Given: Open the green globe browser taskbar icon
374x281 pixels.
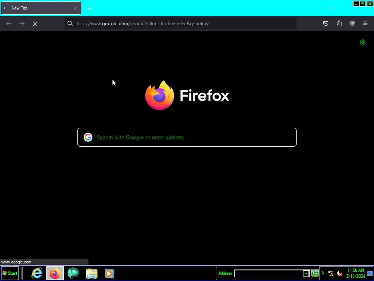Looking at the screenshot, I should [73, 273].
